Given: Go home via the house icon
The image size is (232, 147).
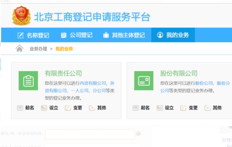Looking at the screenshot, I should [20, 48].
